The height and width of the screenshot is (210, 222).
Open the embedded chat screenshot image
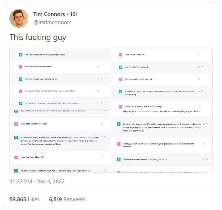[111, 110]
